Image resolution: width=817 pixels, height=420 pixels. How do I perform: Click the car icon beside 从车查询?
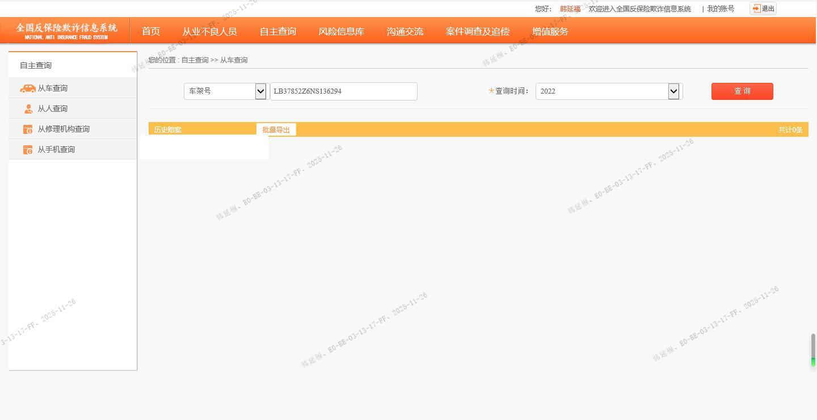click(x=27, y=89)
